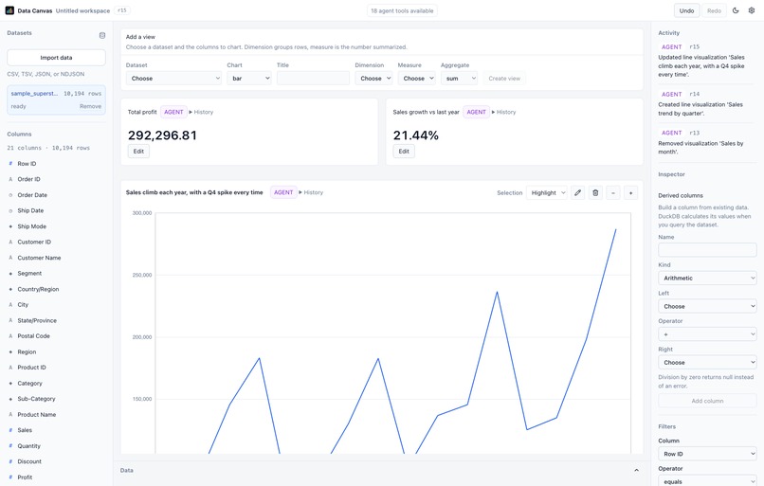Select the Customer Name column
The width and height of the screenshot is (764, 486).
[x=39, y=258]
